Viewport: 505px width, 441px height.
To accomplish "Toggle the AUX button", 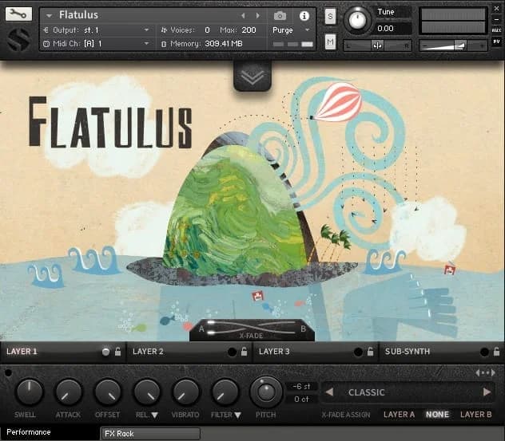I will (x=496, y=30).
